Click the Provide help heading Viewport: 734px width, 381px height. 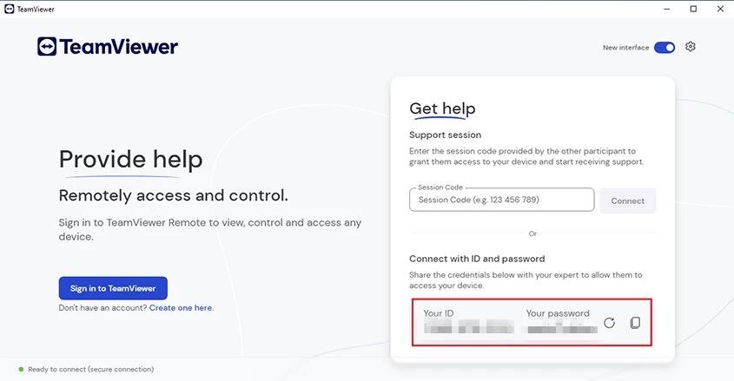130,160
